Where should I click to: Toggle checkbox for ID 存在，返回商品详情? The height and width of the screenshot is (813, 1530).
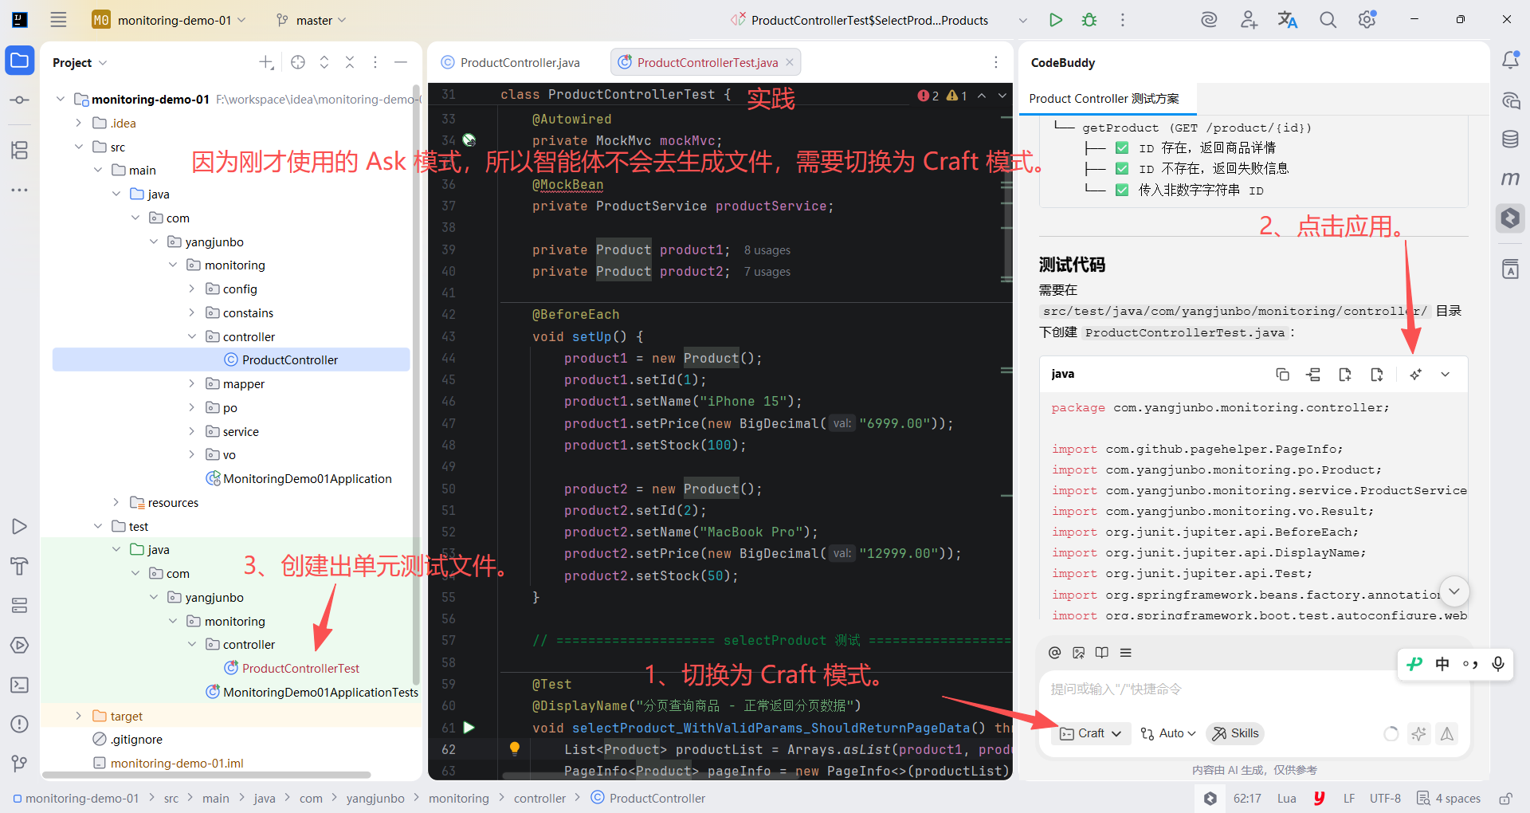[1122, 147]
